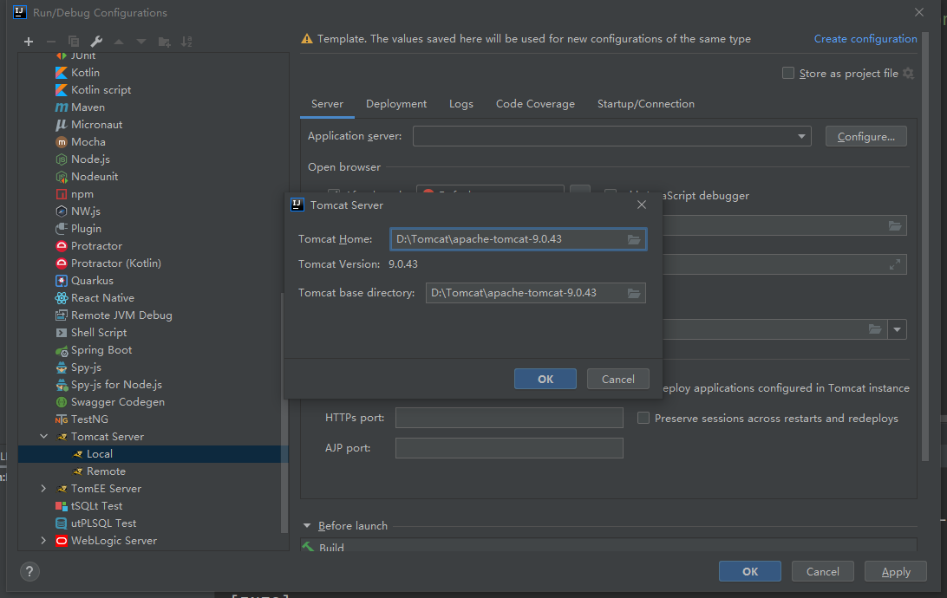Collapse the Tomcat Server tree node
The width and height of the screenshot is (947, 598).
pos(43,436)
